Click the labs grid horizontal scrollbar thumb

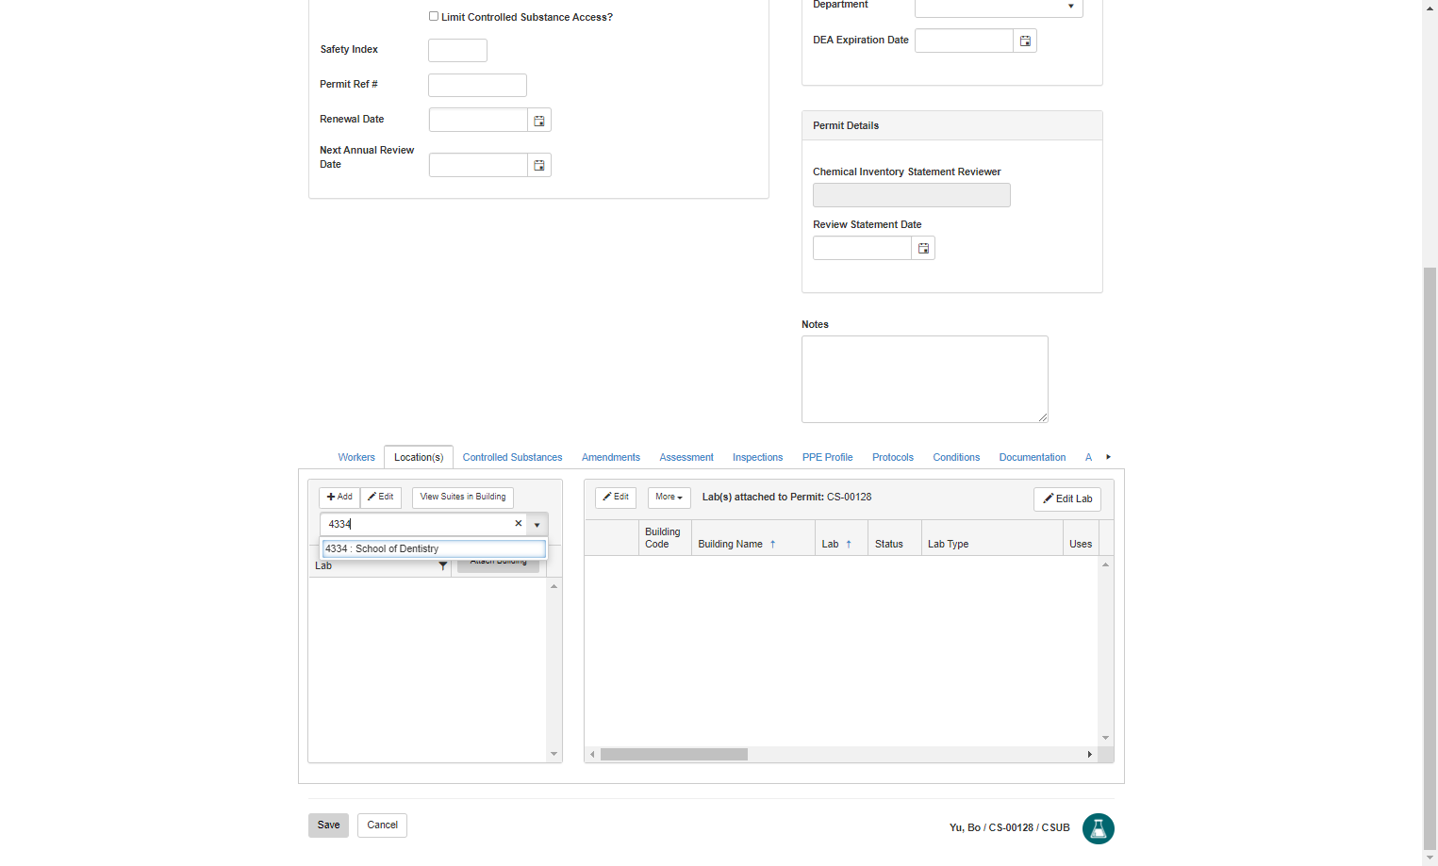click(674, 755)
